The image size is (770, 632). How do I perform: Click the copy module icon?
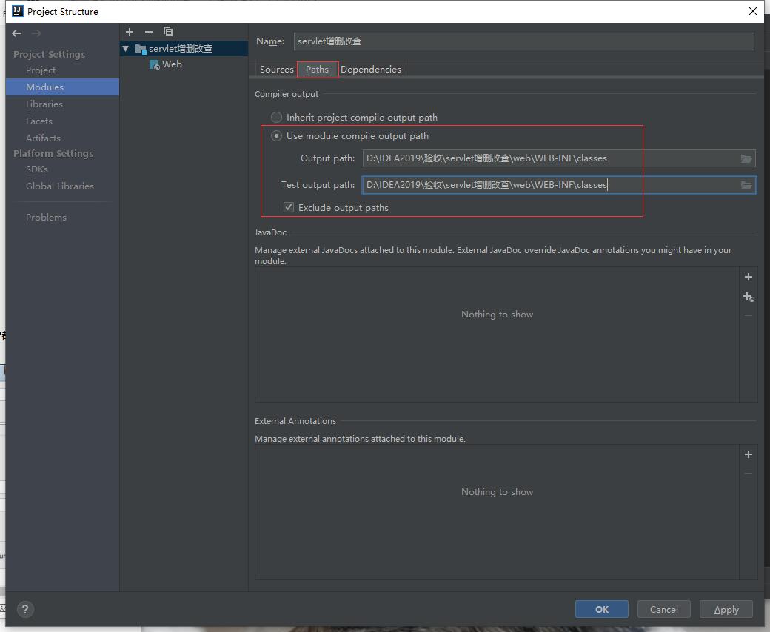168,32
